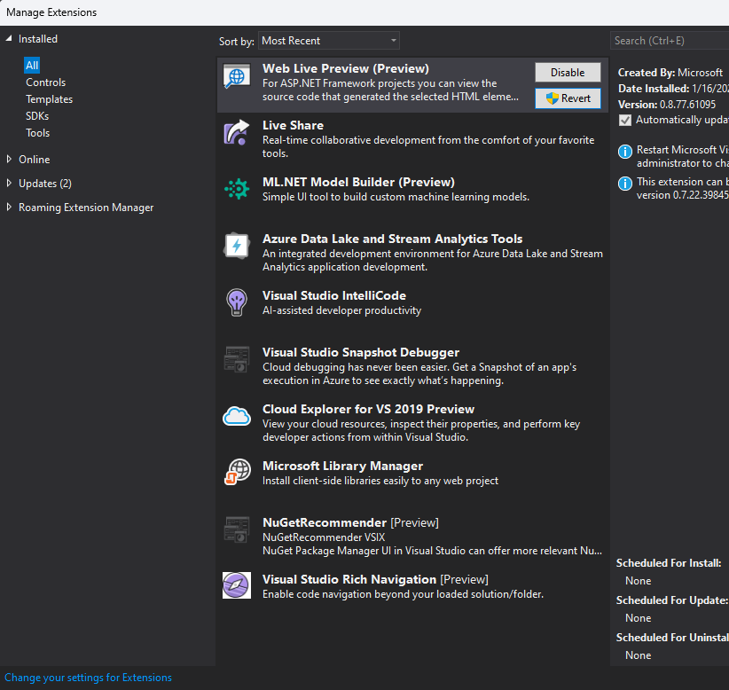Viewport: 729px width, 690px height.
Task: Click the Updates (2) label
Action: pyautogui.click(x=45, y=184)
